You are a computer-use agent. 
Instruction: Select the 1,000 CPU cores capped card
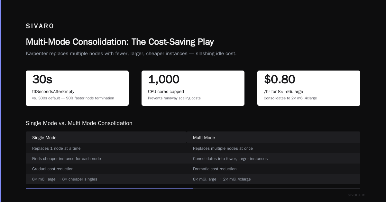click(x=193, y=88)
